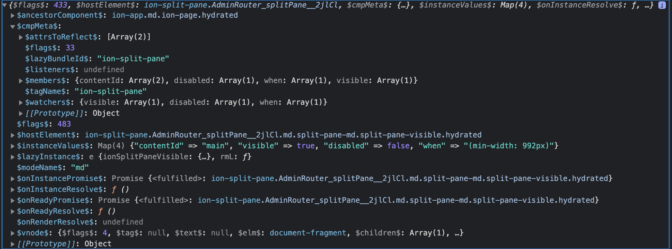
Task: Click the "contentId" key in $instanceValues$
Action: pos(159,146)
